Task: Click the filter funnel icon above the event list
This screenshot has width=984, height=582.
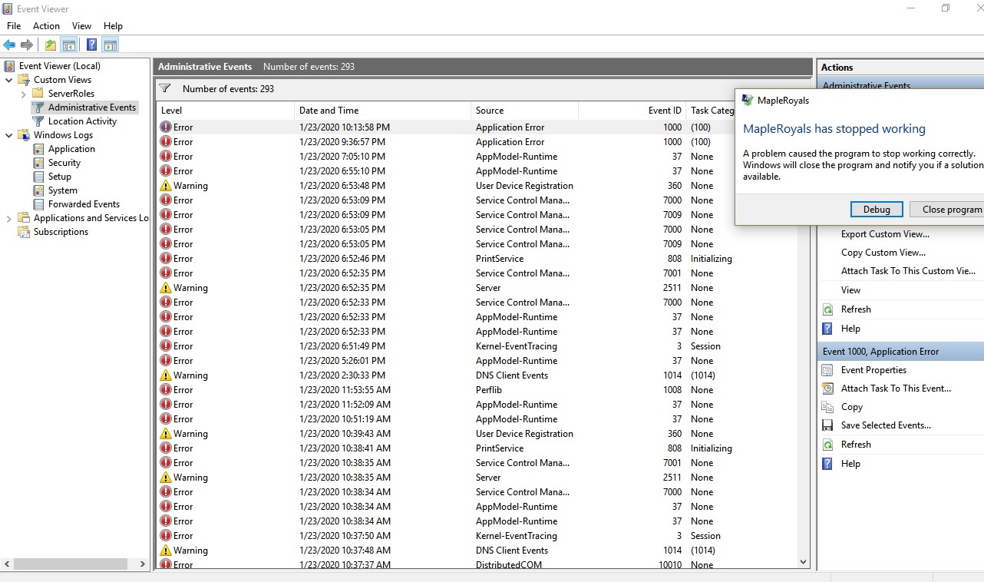Action: [x=165, y=89]
